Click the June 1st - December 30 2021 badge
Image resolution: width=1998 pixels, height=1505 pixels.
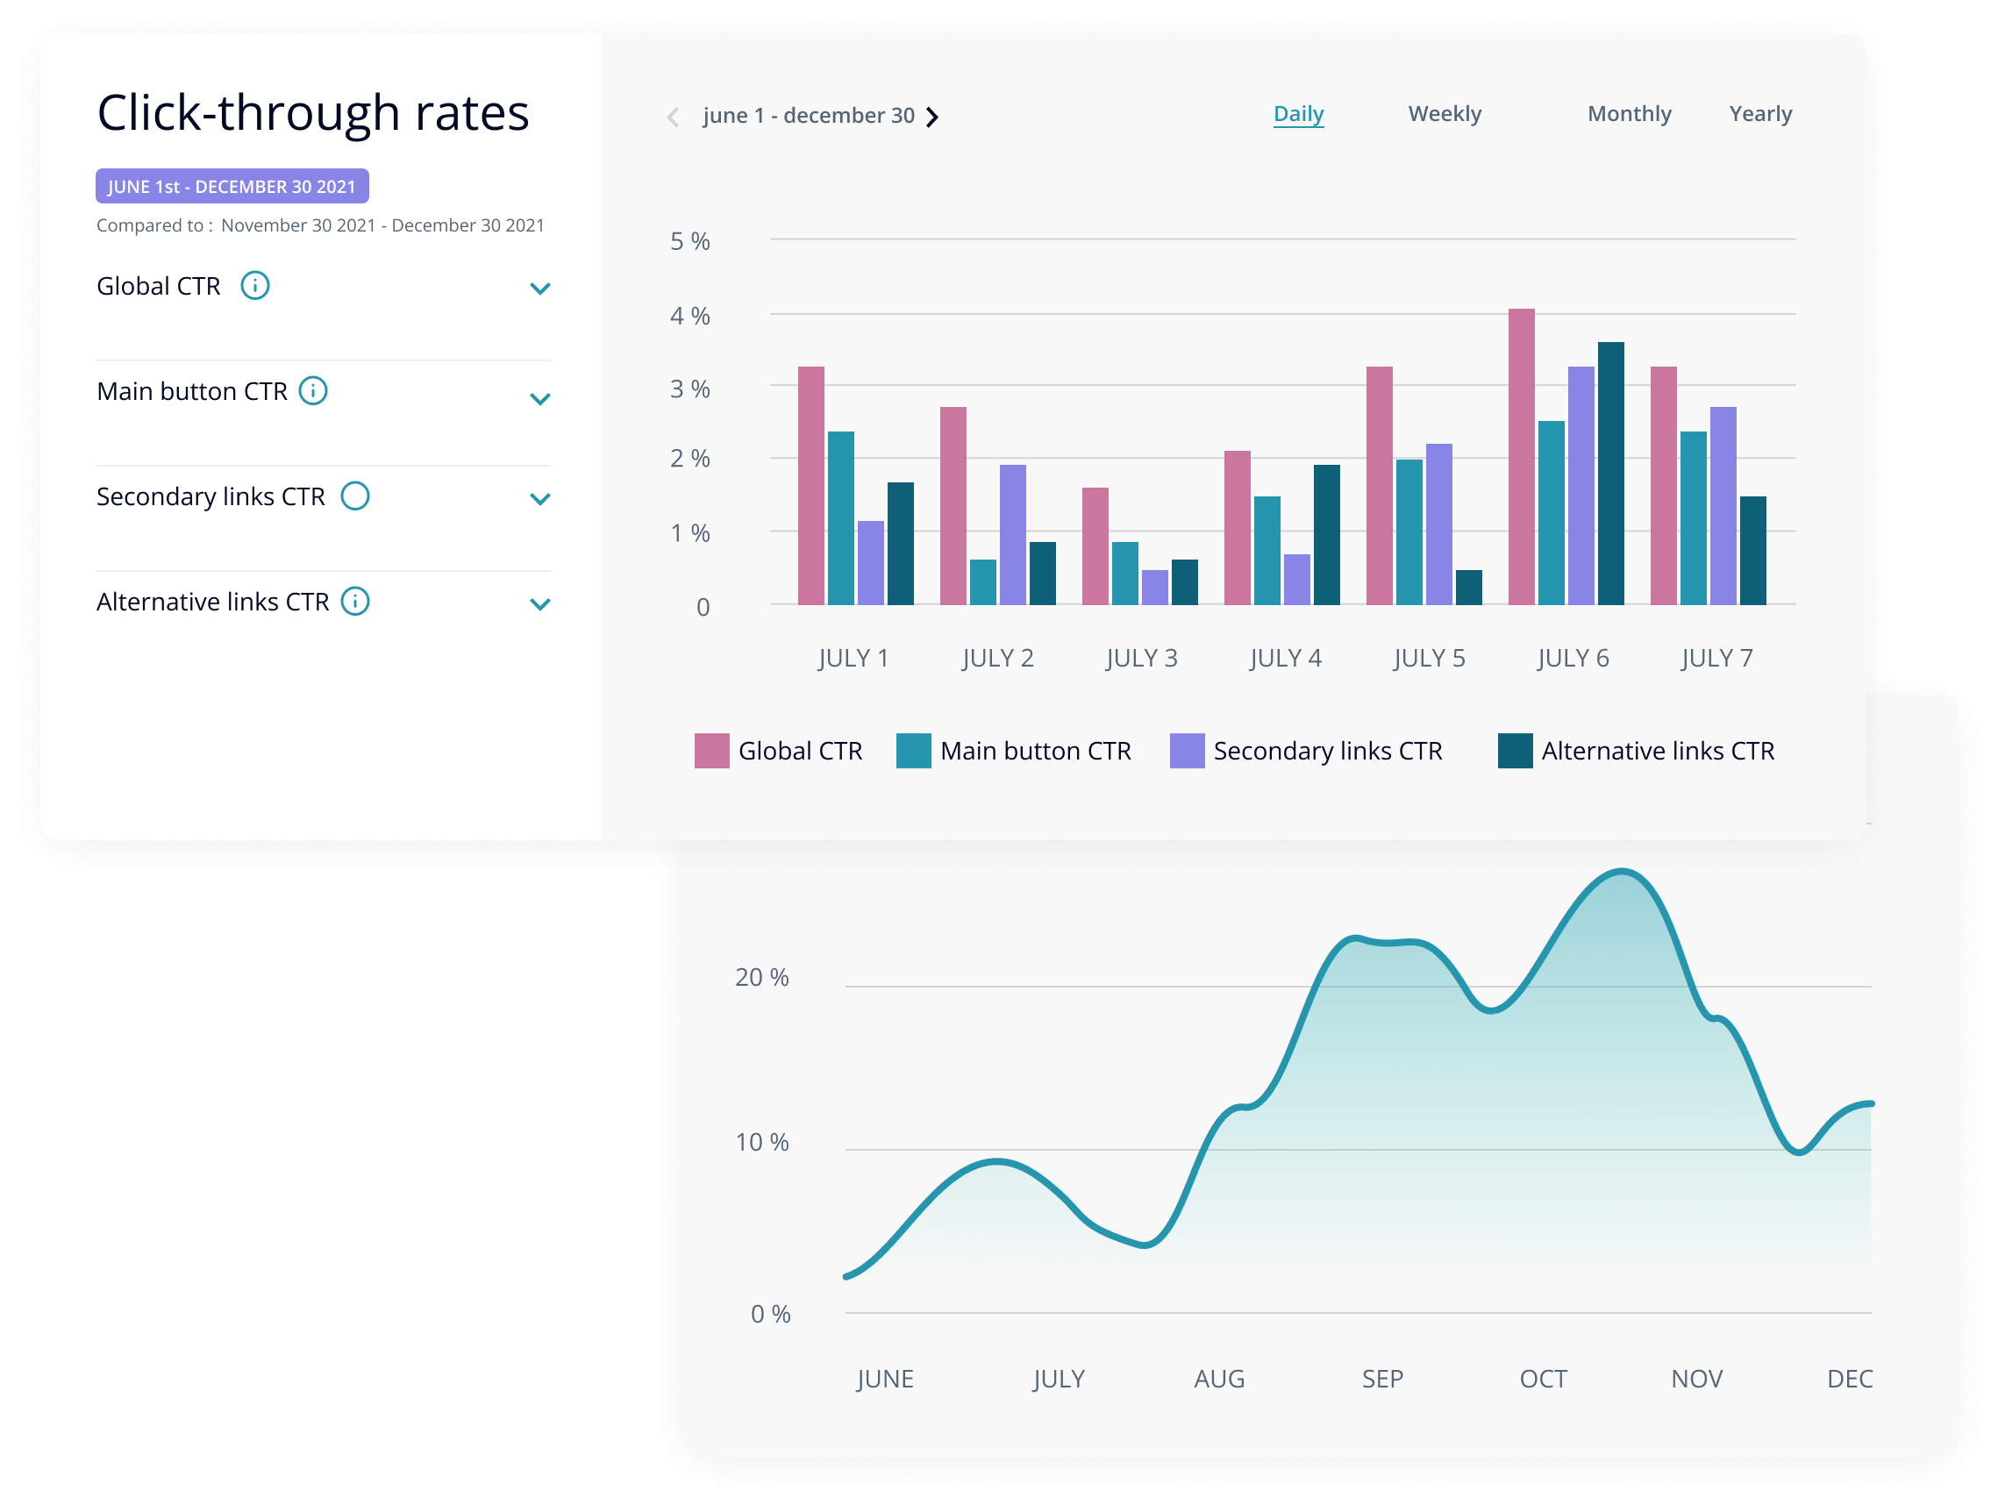coord(232,186)
